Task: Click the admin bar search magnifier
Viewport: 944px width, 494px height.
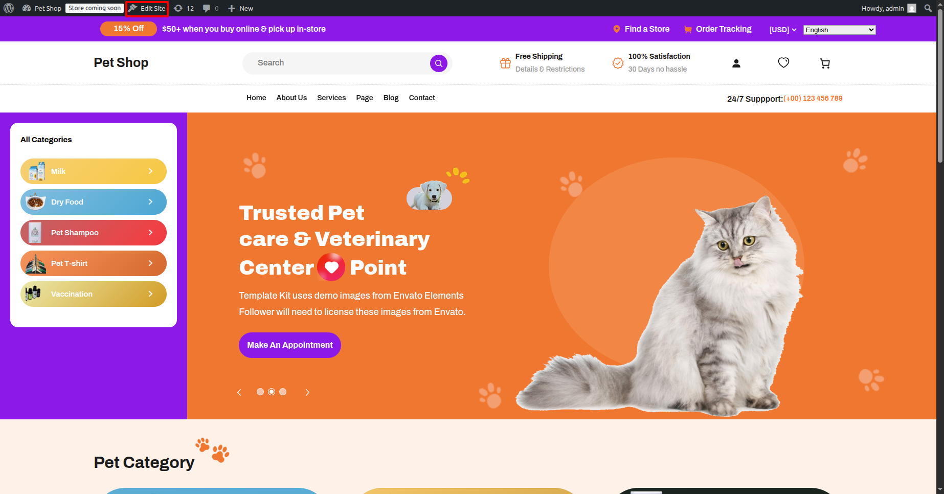Action: (x=928, y=8)
